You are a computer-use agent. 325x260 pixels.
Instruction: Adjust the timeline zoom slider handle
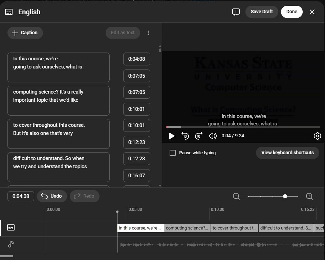pos(285,196)
